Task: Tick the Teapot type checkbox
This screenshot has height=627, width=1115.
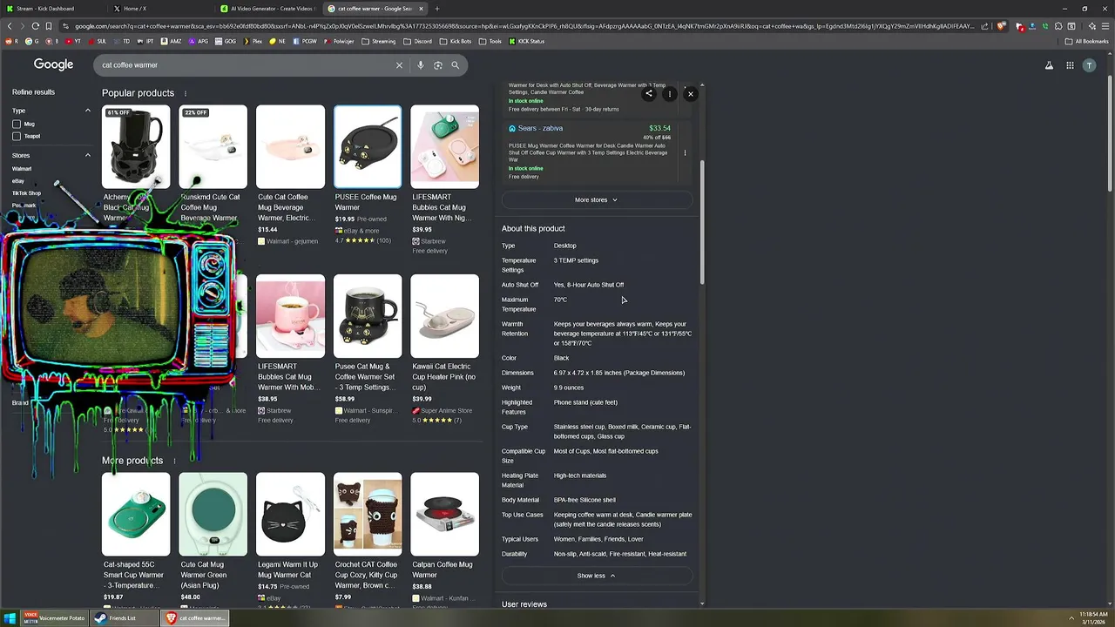Action: [x=17, y=136]
